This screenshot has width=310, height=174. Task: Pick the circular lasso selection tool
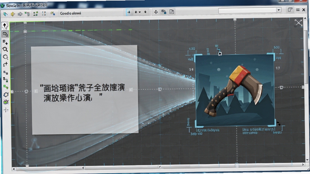[5, 57]
